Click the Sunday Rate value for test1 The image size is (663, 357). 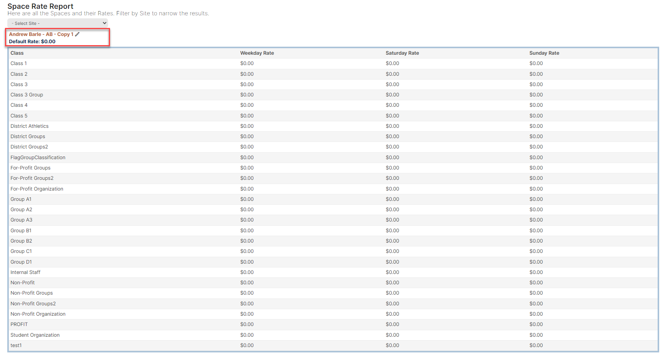tap(536, 346)
